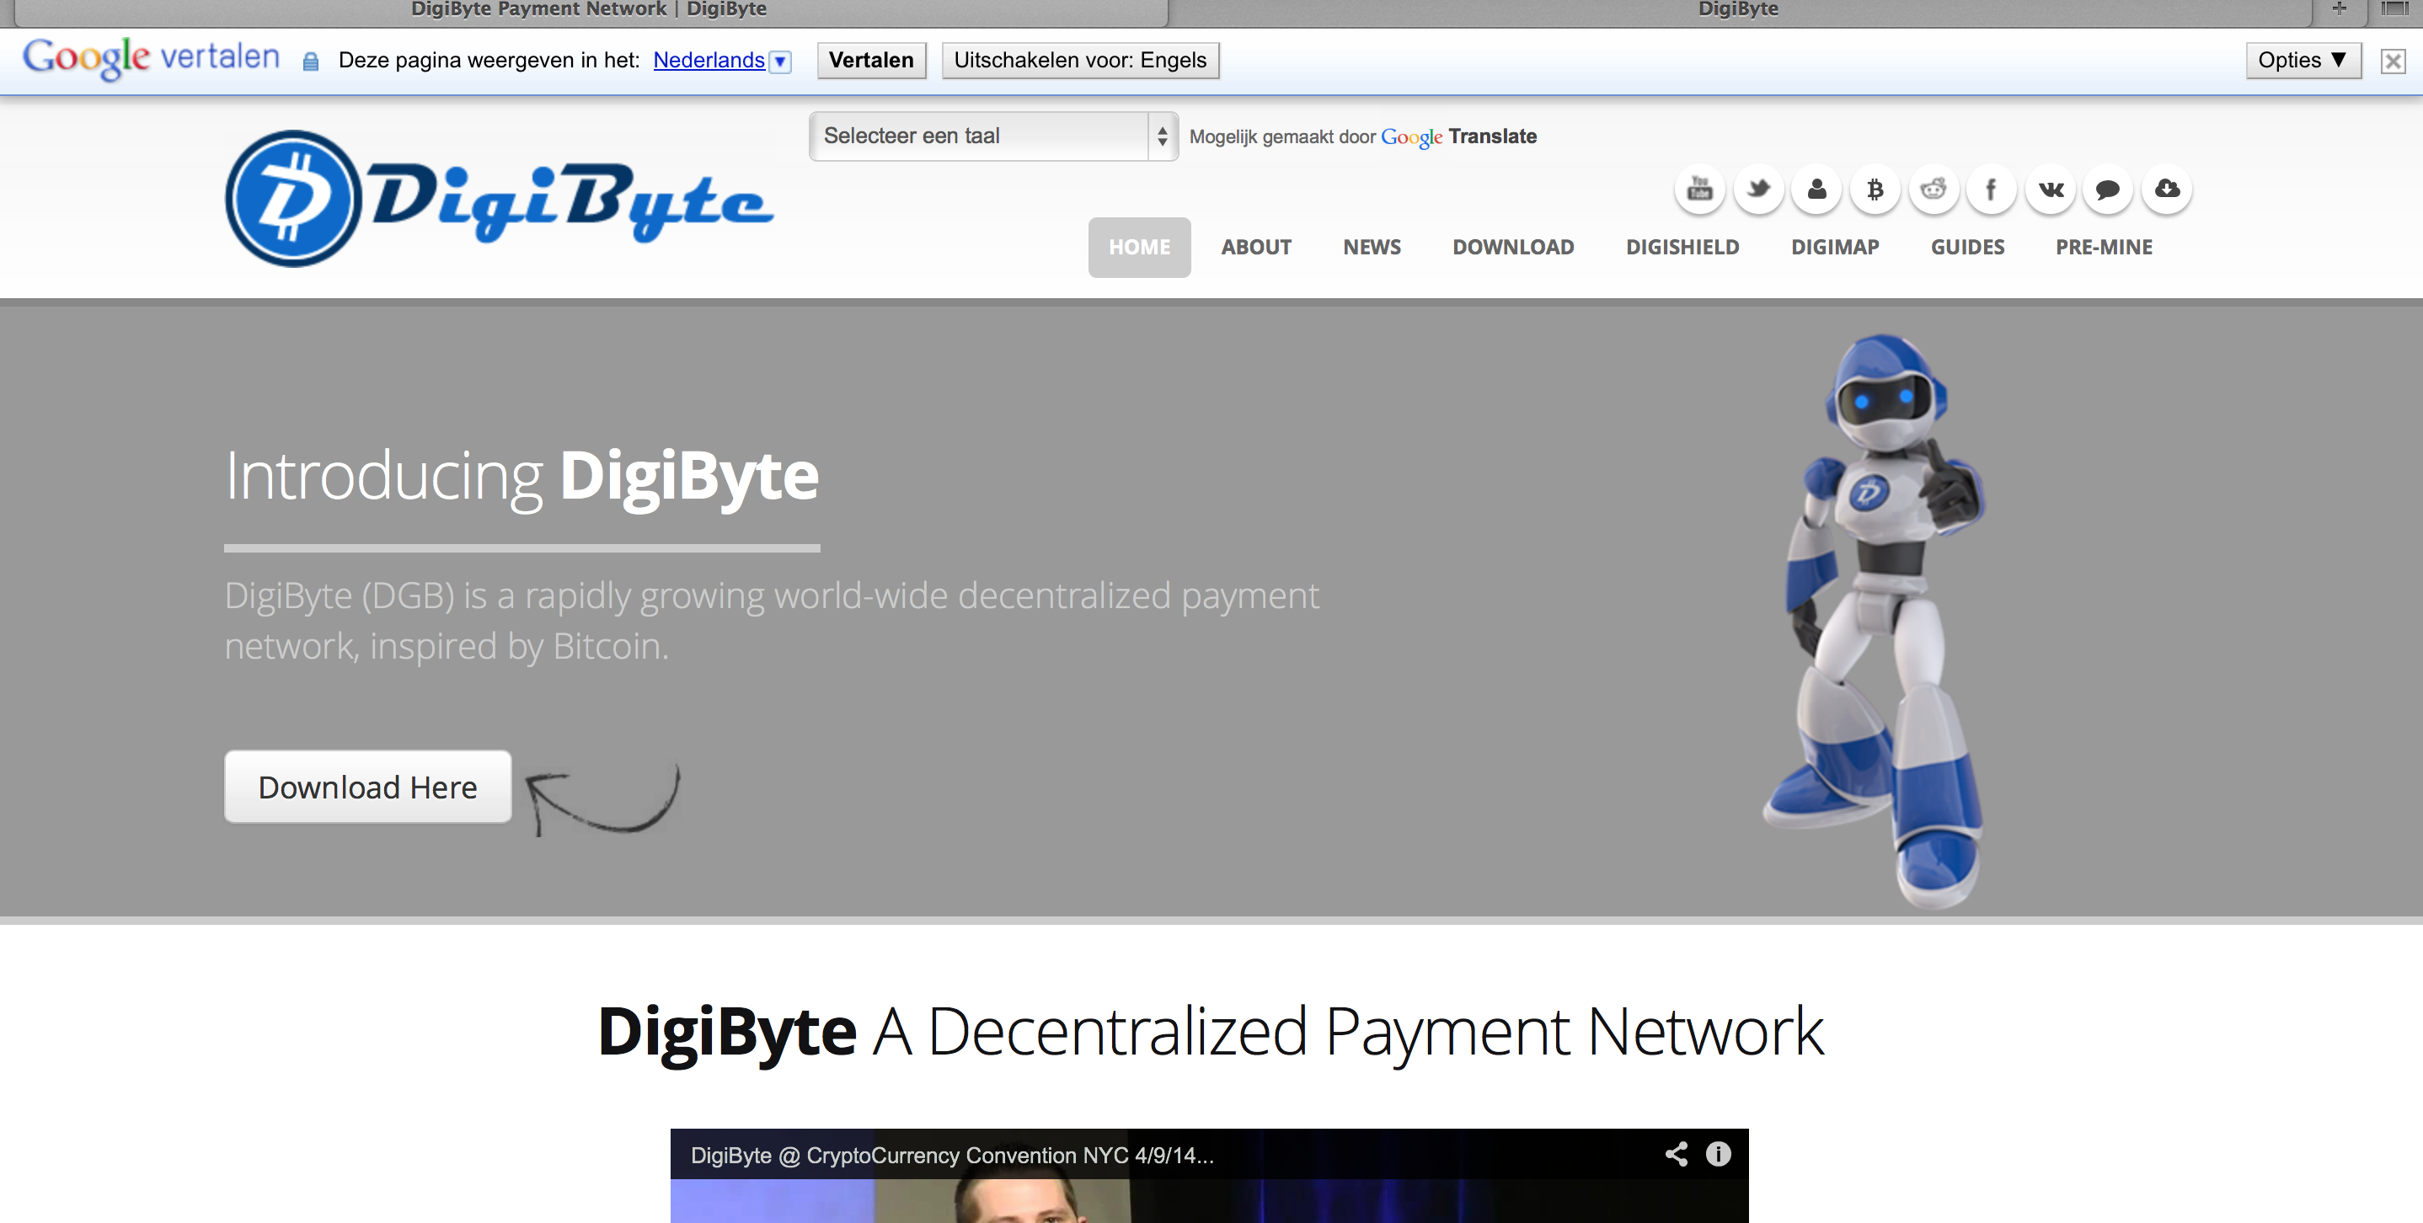Click the Nederlands language link
Viewport: 2423px width, 1223px height.
click(x=709, y=60)
